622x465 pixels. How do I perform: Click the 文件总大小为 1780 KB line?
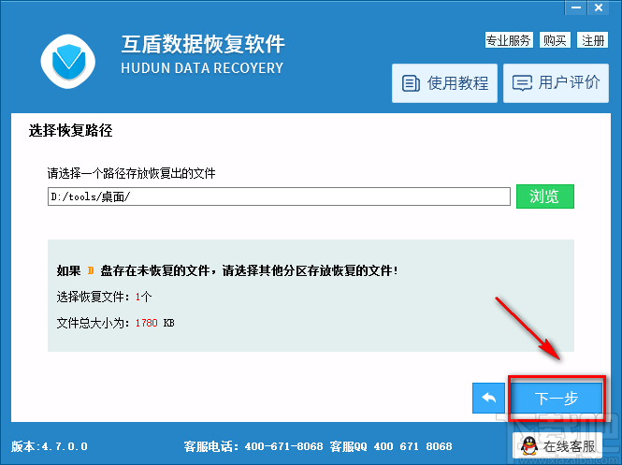click(115, 323)
